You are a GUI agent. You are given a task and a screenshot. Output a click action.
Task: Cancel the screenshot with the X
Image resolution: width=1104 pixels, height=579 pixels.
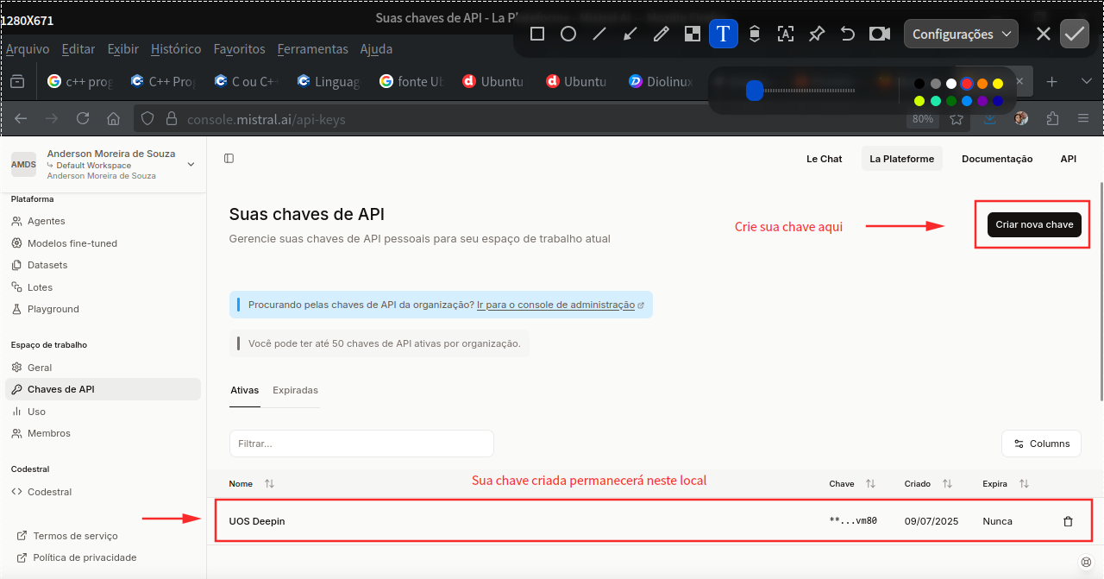(1043, 34)
